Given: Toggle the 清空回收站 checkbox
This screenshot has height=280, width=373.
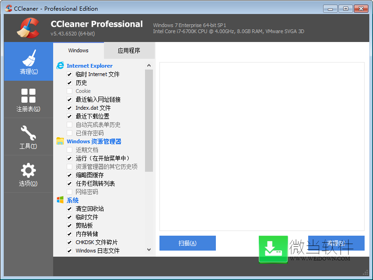Looking at the screenshot, I should 69,209.
